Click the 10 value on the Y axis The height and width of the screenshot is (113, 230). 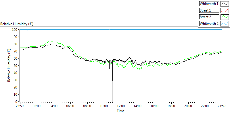tap(16, 95)
